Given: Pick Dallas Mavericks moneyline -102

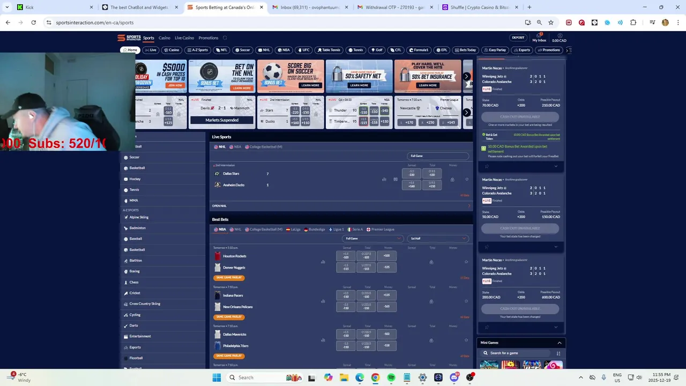Looking at the screenshot, I should [387, 334].
